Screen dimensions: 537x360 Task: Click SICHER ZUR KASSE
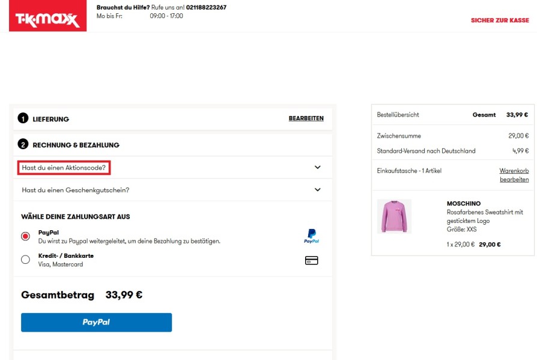(x=500, y=20)
